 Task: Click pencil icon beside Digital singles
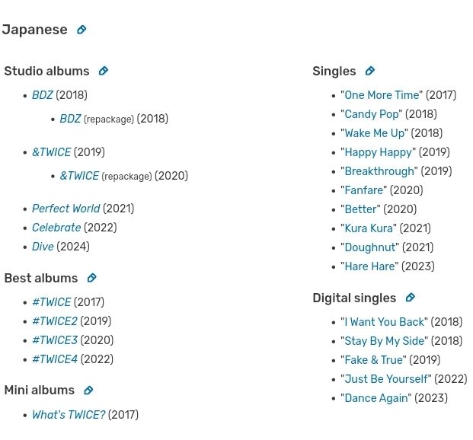(x=411, y=298)
